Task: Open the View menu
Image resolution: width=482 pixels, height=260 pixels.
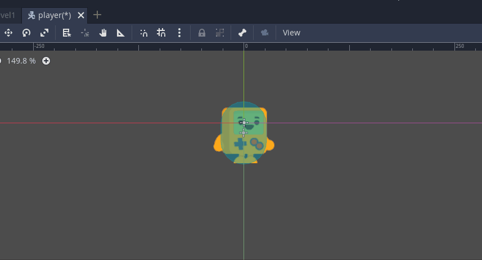Action: coord(291,33)
